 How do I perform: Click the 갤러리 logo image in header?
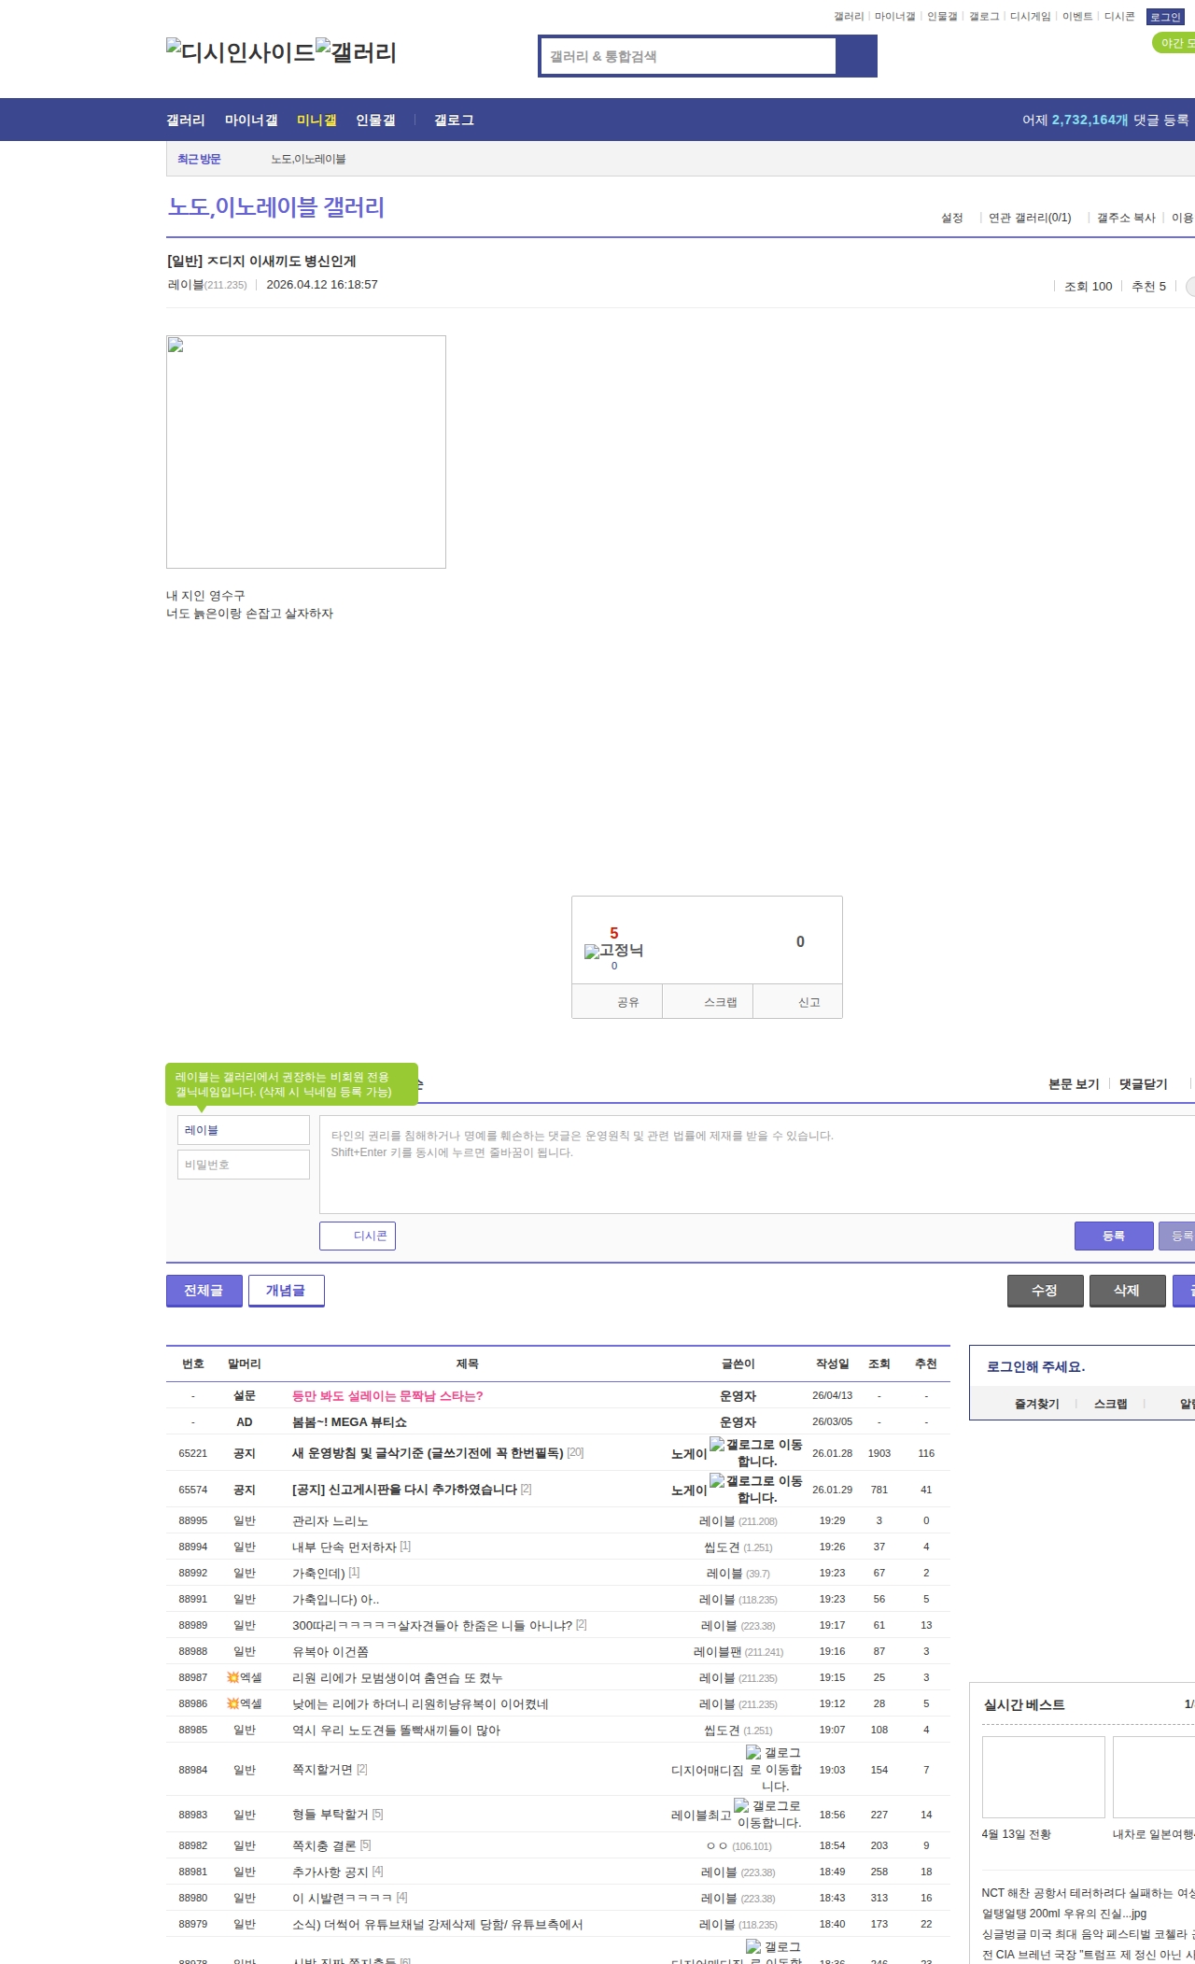point(356,51)
